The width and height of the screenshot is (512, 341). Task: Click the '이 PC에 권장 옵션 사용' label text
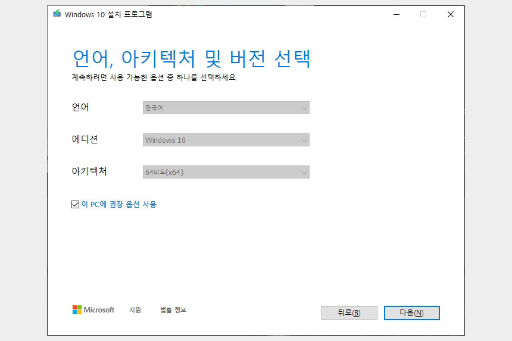tap(119, 204)
